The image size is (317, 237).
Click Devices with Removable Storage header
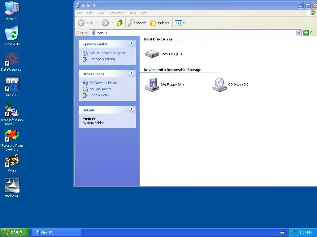pyautogui.click(x=172, y=70)
